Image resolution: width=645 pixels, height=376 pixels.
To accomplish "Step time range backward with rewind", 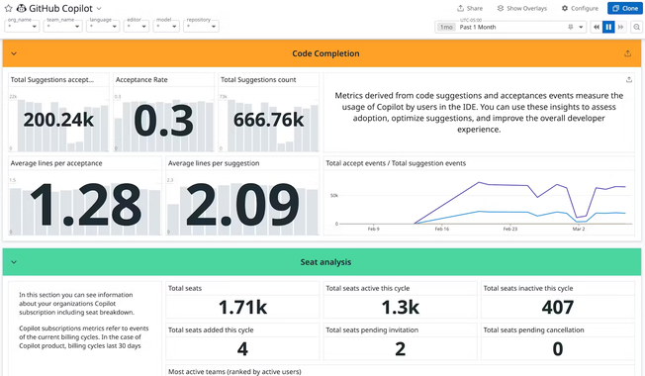I will 597,27.
